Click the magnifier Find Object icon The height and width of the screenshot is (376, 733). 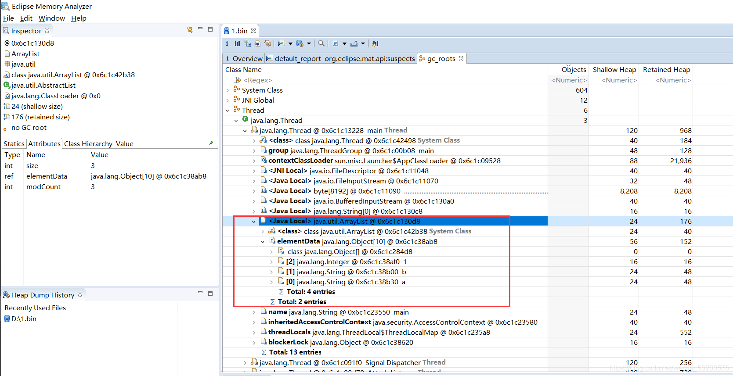point(321,43)
